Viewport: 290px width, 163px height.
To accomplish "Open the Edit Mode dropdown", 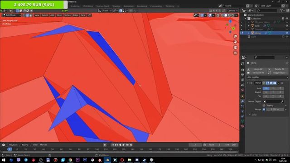I will pyautogui.click(x=11, y=15).
